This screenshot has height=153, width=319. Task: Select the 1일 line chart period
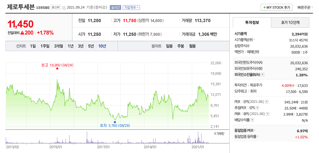click(33, 46)
